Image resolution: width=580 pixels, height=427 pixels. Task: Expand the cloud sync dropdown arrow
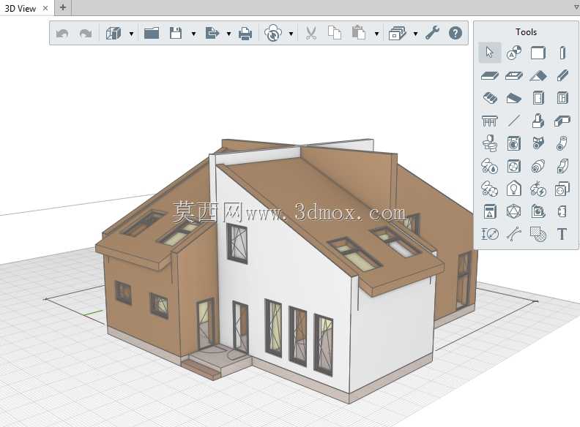tap(291, 34)
